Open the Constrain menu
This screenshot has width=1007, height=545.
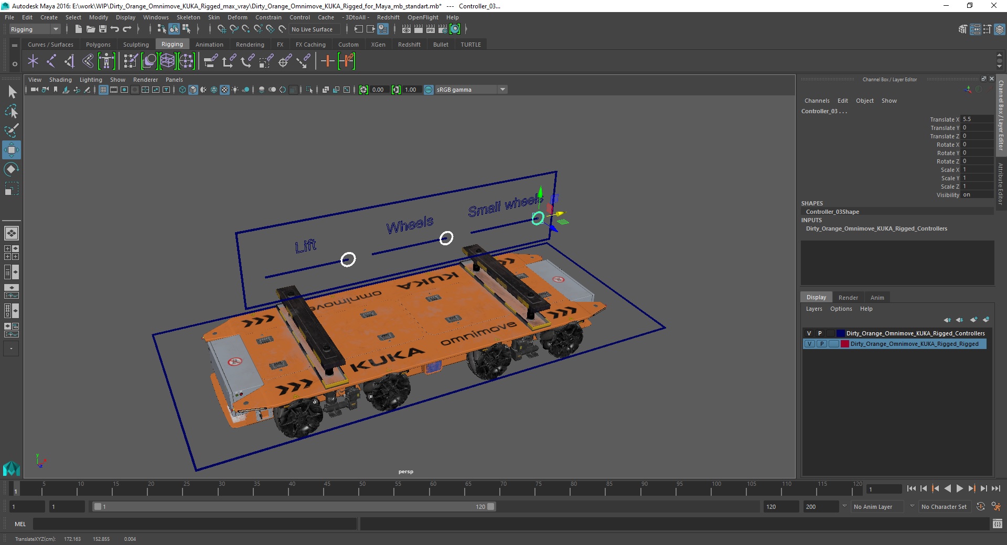(269, 17)
